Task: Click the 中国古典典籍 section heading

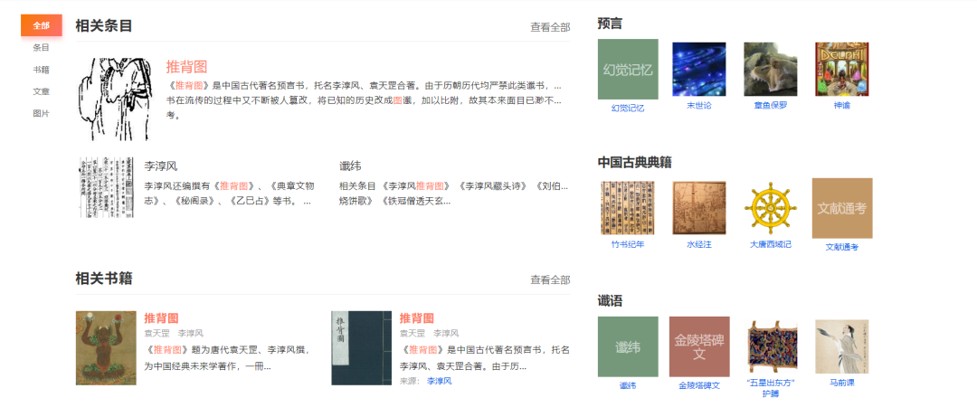Action: pyautogui.click(x=634, y=163)
